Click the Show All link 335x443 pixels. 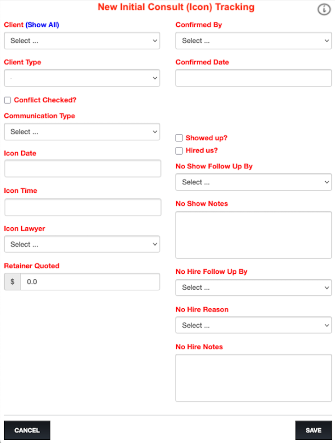(x=42, y=25)
